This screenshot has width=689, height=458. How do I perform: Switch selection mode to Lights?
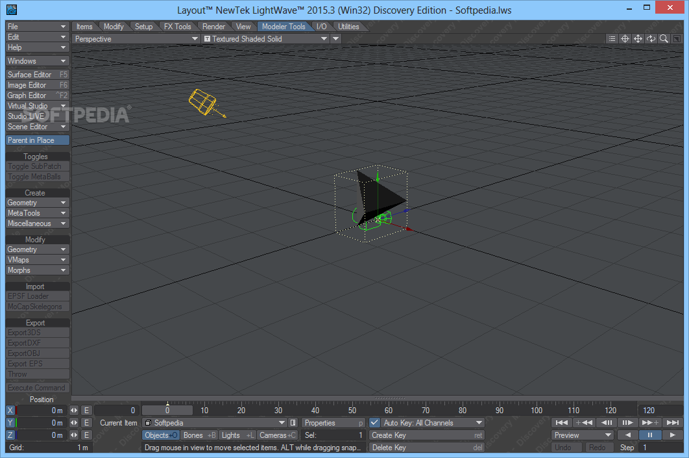point(237,435)
